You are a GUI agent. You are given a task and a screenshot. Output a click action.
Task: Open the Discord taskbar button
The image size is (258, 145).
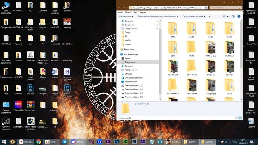click(x=78, y=142)
